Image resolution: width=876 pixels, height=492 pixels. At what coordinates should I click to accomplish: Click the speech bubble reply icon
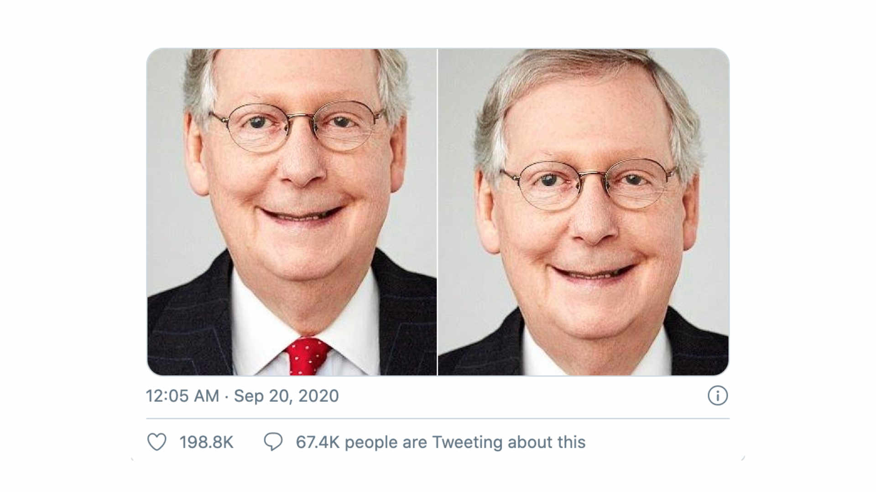273,442
